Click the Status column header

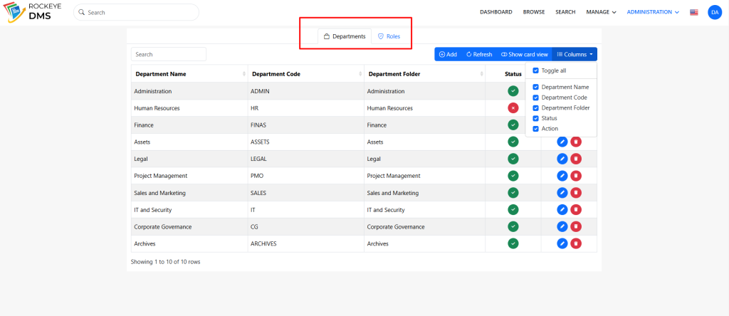513,74
